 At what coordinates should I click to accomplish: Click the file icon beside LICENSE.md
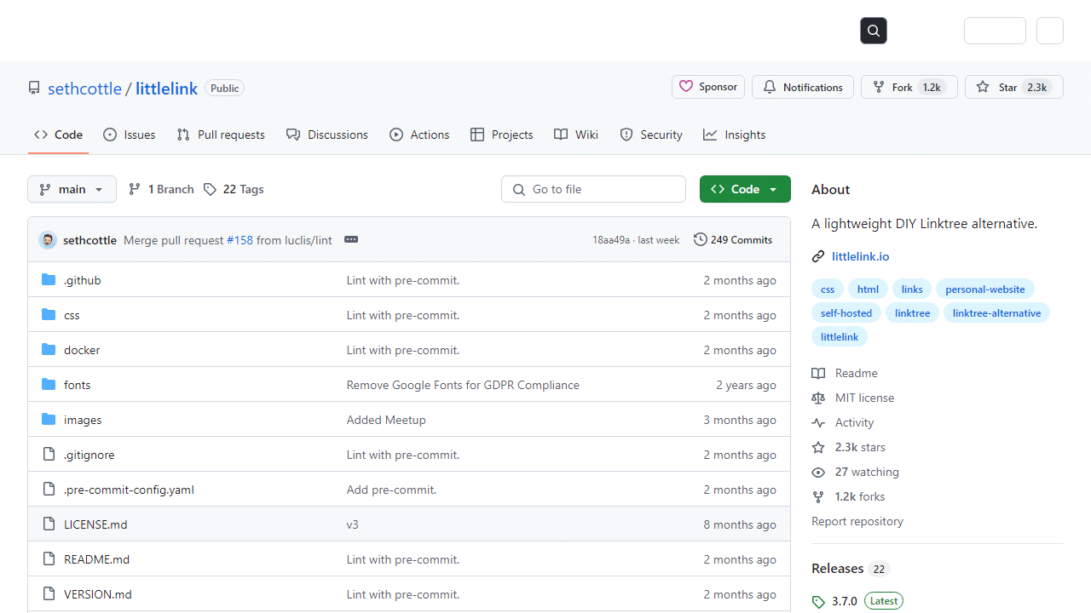point(49,524)
